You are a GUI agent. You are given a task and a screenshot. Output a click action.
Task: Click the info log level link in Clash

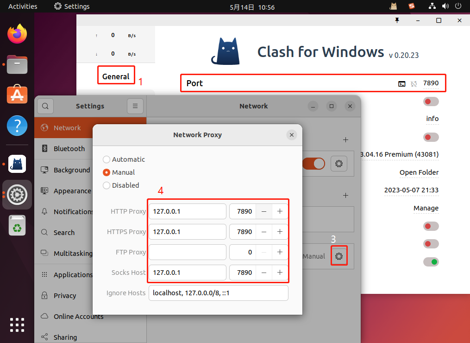(x=432, y=119)
